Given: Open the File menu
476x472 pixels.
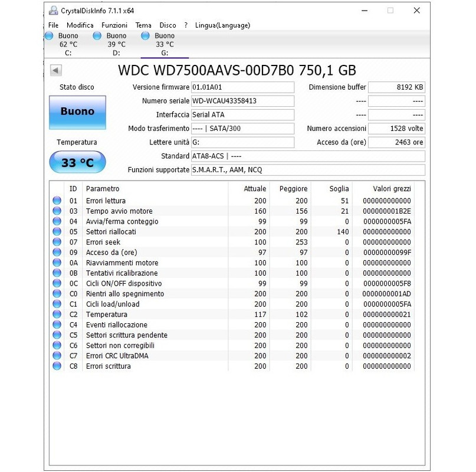Looking at the screenshot, I should pyautogui.click(x=54, y=25).
